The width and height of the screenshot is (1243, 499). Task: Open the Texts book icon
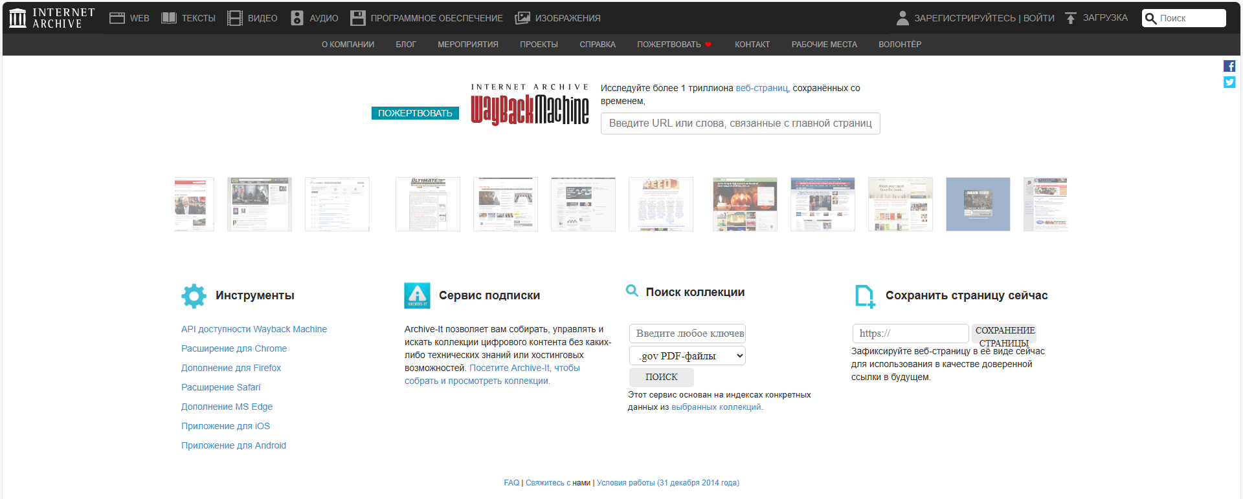tap(169, 18)
